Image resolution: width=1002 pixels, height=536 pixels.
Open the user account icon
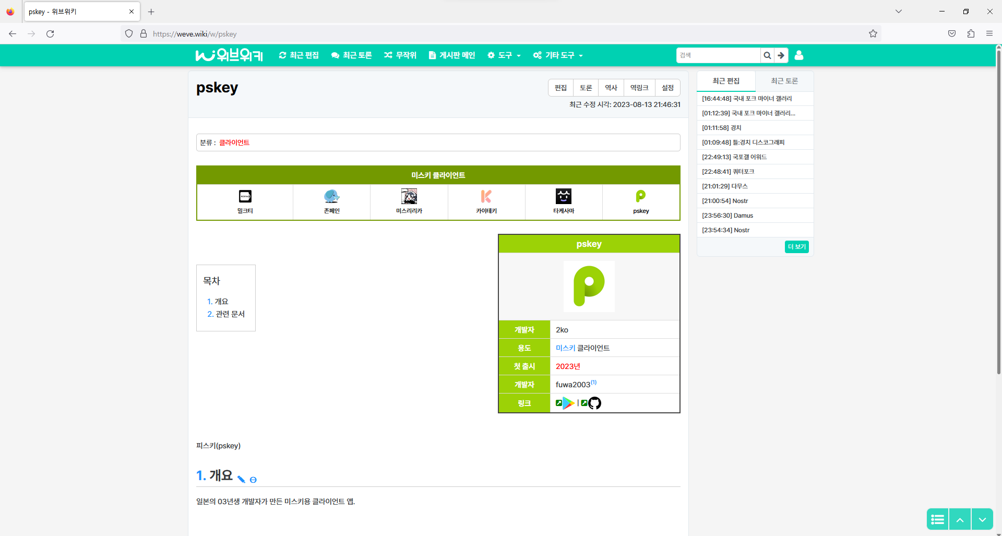[x=799, y=55]
